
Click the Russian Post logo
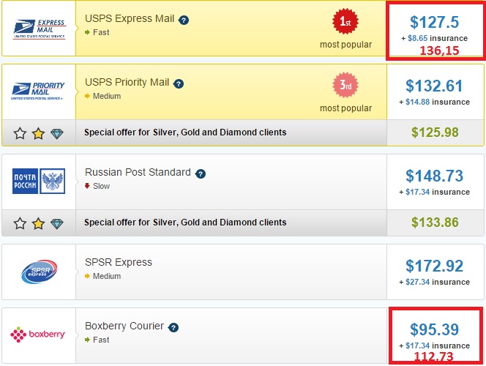(x=39, y=181)
